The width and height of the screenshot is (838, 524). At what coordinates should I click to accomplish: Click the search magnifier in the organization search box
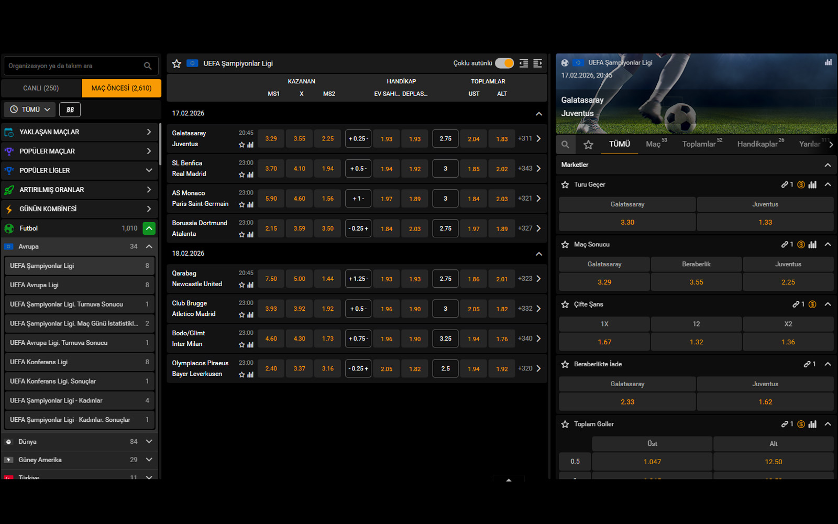coord(148,66)
